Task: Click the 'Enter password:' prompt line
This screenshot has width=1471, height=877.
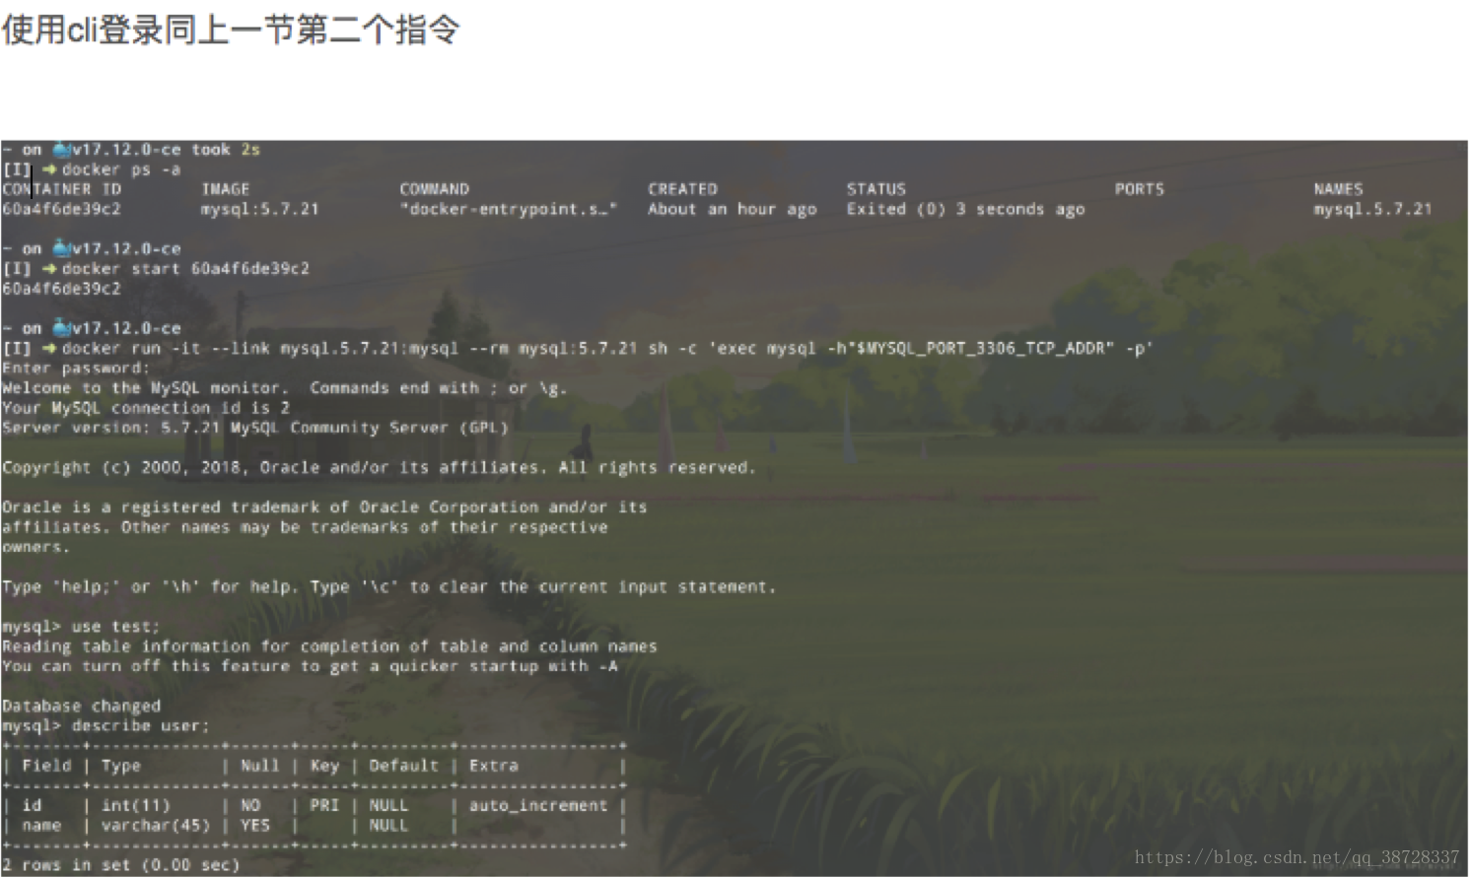Action: click(76, 368)
